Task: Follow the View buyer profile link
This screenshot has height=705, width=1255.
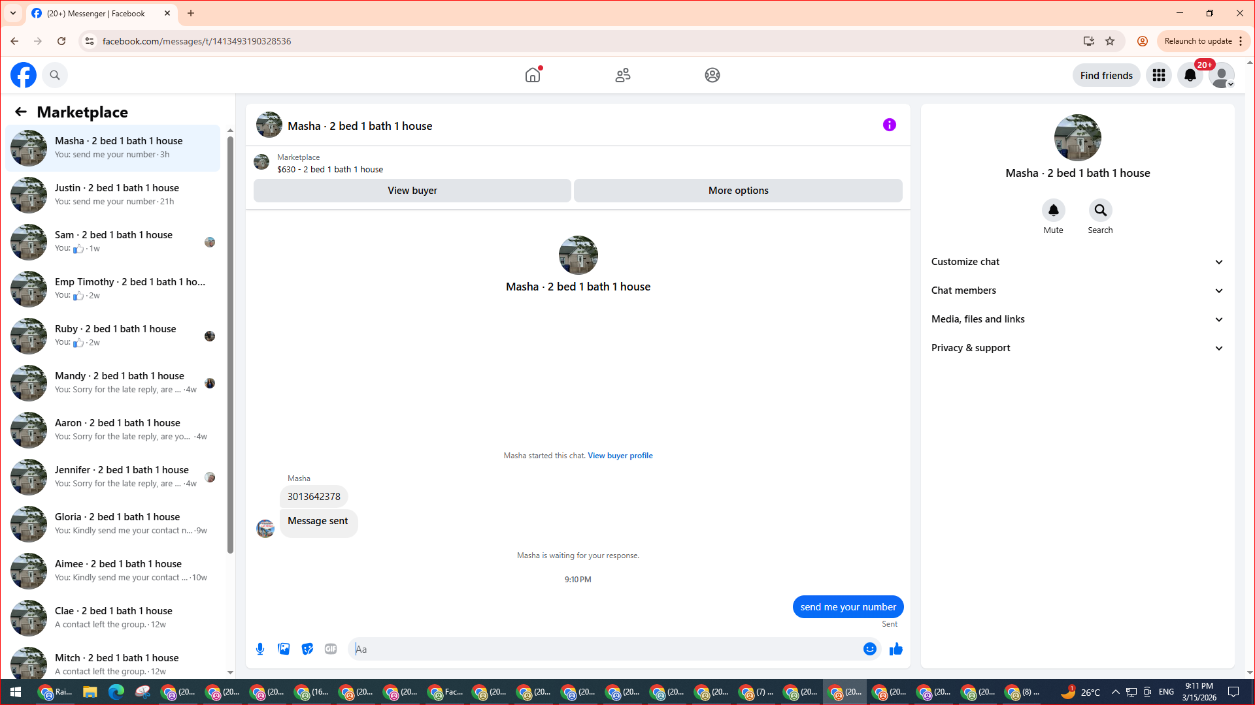Action: point(620,456)
